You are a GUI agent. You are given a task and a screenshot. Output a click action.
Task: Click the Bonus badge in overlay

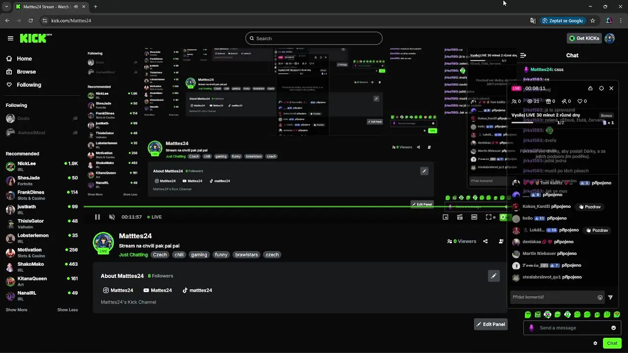tap(606, 116)
